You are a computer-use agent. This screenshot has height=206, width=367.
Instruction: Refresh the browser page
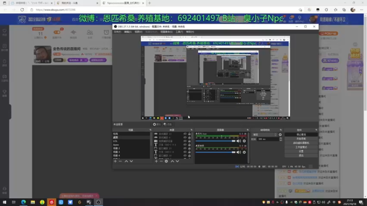click(22, 10)
